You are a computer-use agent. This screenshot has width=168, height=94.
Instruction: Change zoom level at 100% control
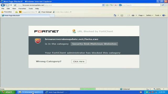point(157,89)
